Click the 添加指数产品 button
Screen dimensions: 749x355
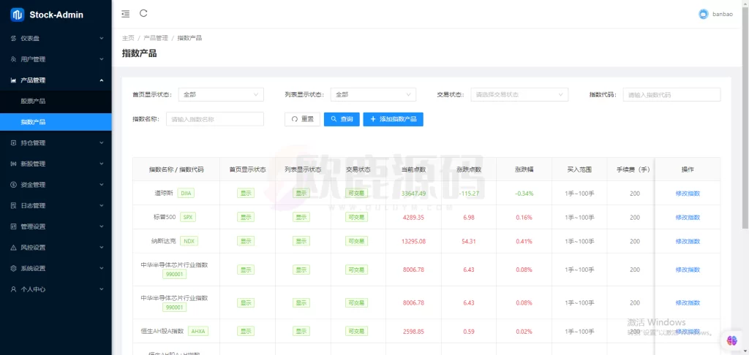(x=393, y=119)
